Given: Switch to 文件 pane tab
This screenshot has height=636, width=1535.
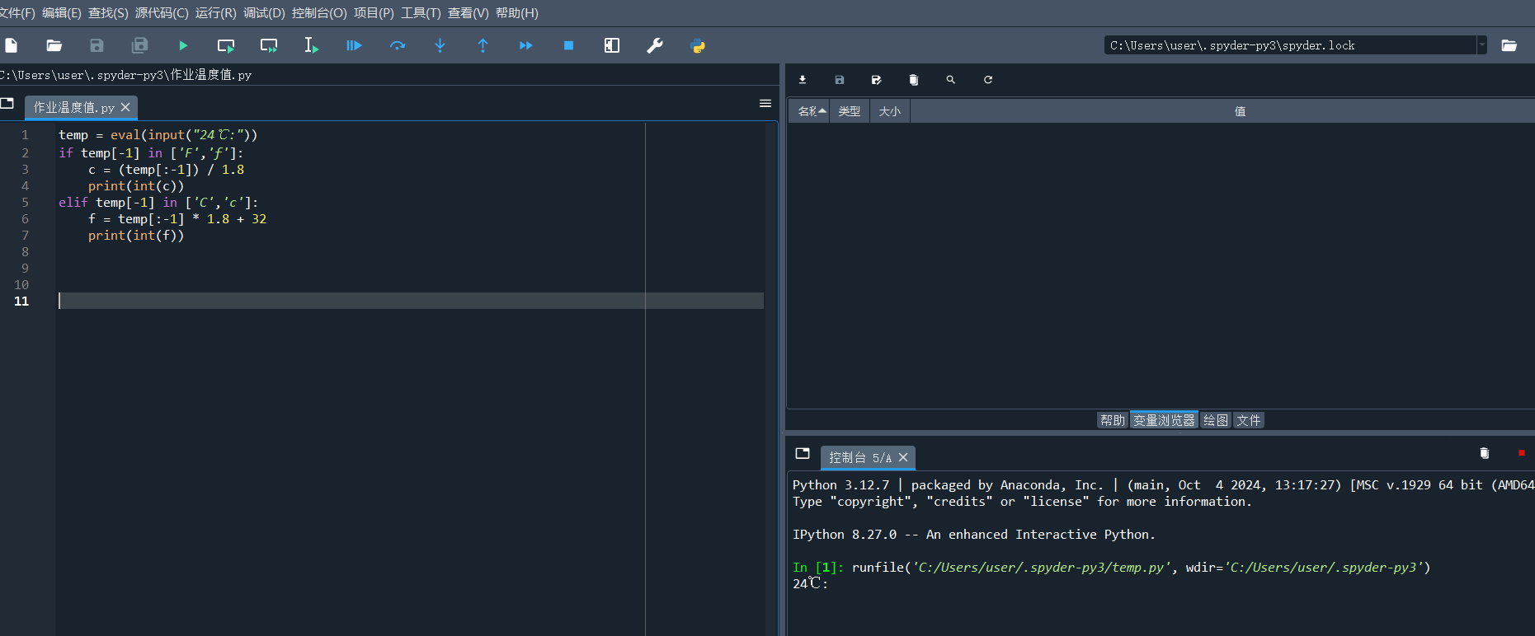Looking at the screenshot, I should point(1249,420).
